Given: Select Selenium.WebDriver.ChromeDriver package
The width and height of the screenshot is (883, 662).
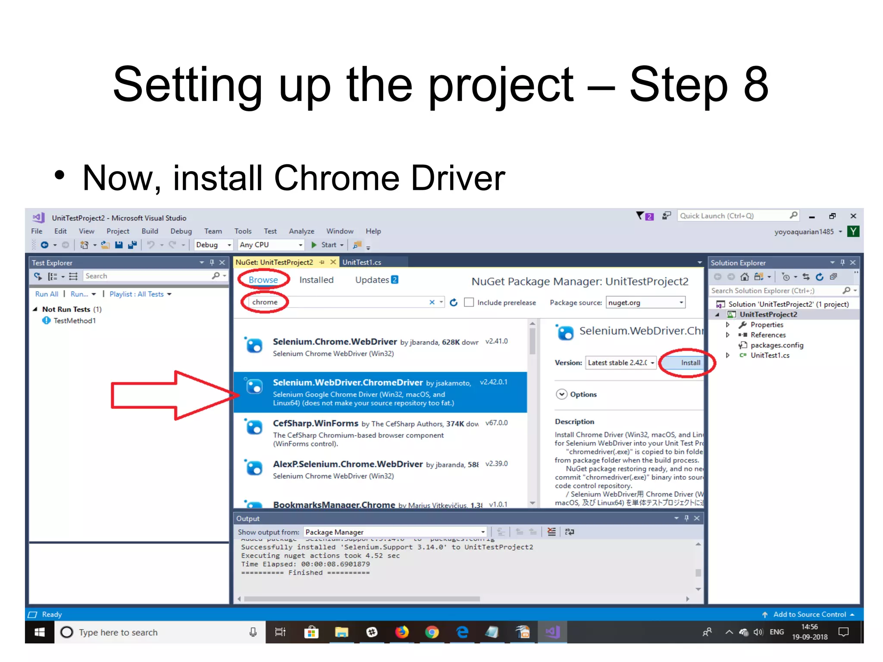Looking at the screenshot, I should (x=380, y=392).
